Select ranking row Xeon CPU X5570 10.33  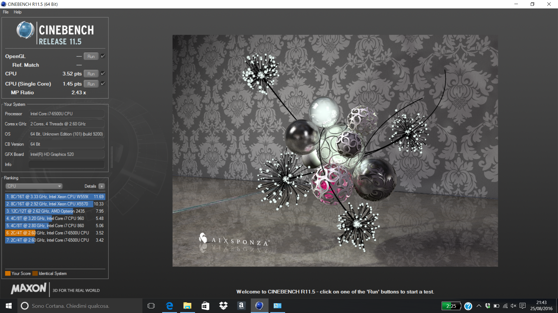(x=55, y=204)
